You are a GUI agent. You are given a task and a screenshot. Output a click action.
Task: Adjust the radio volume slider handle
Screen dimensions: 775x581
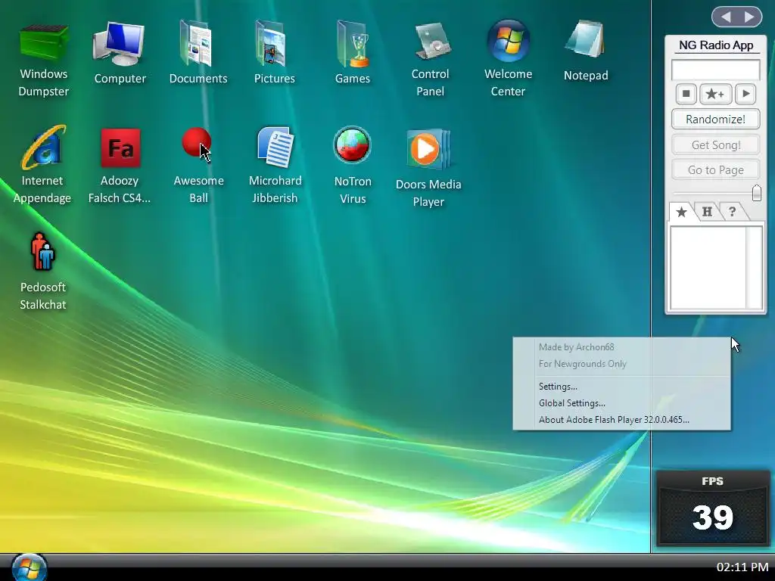coord(756,193)
